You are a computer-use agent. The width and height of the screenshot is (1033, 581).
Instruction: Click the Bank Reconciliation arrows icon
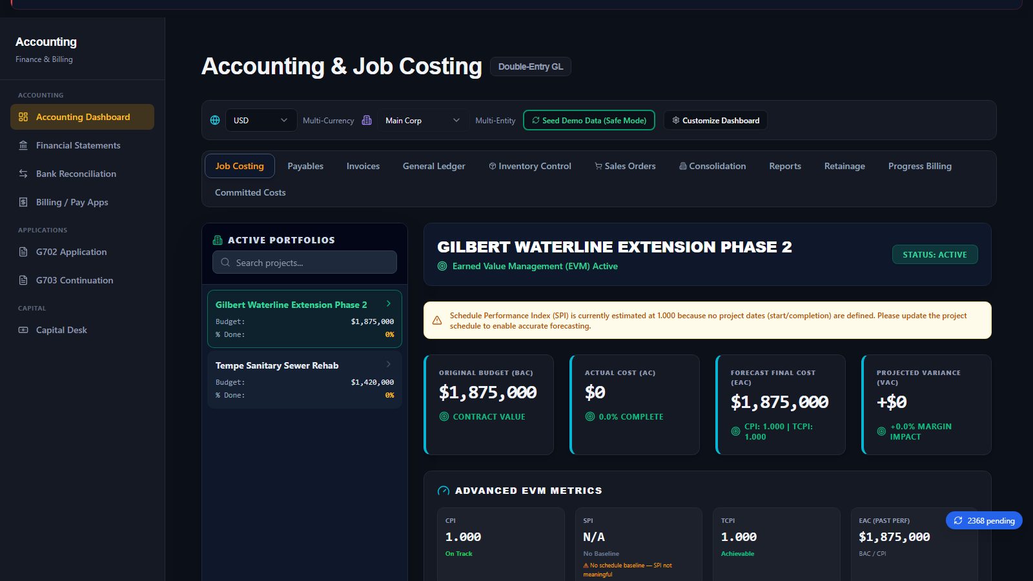23,174
